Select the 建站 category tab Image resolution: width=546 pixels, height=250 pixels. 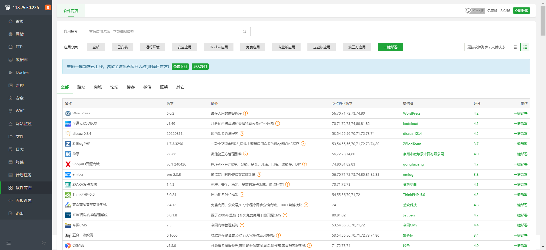point(81,87)
